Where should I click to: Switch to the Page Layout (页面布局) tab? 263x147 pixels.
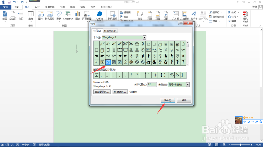coord(50,7)
